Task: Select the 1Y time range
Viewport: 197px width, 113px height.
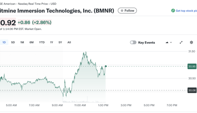Action: [51, 42]
